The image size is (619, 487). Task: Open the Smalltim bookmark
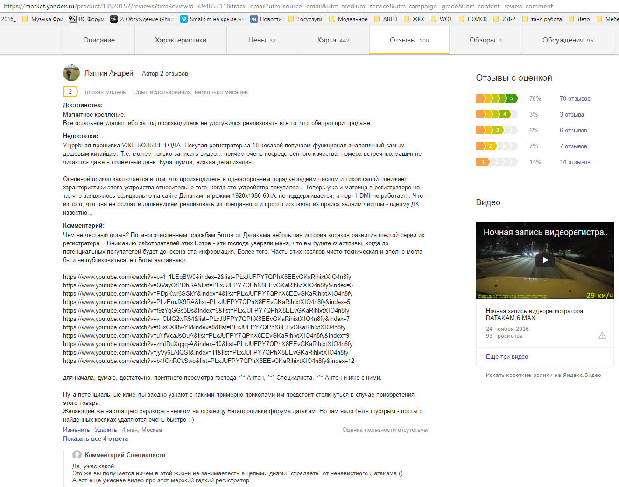[212, 19]
